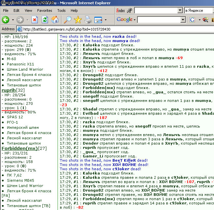This screenshot has height=210, width=214.
Task: Open the File menu
Action: tap(6, 11)
